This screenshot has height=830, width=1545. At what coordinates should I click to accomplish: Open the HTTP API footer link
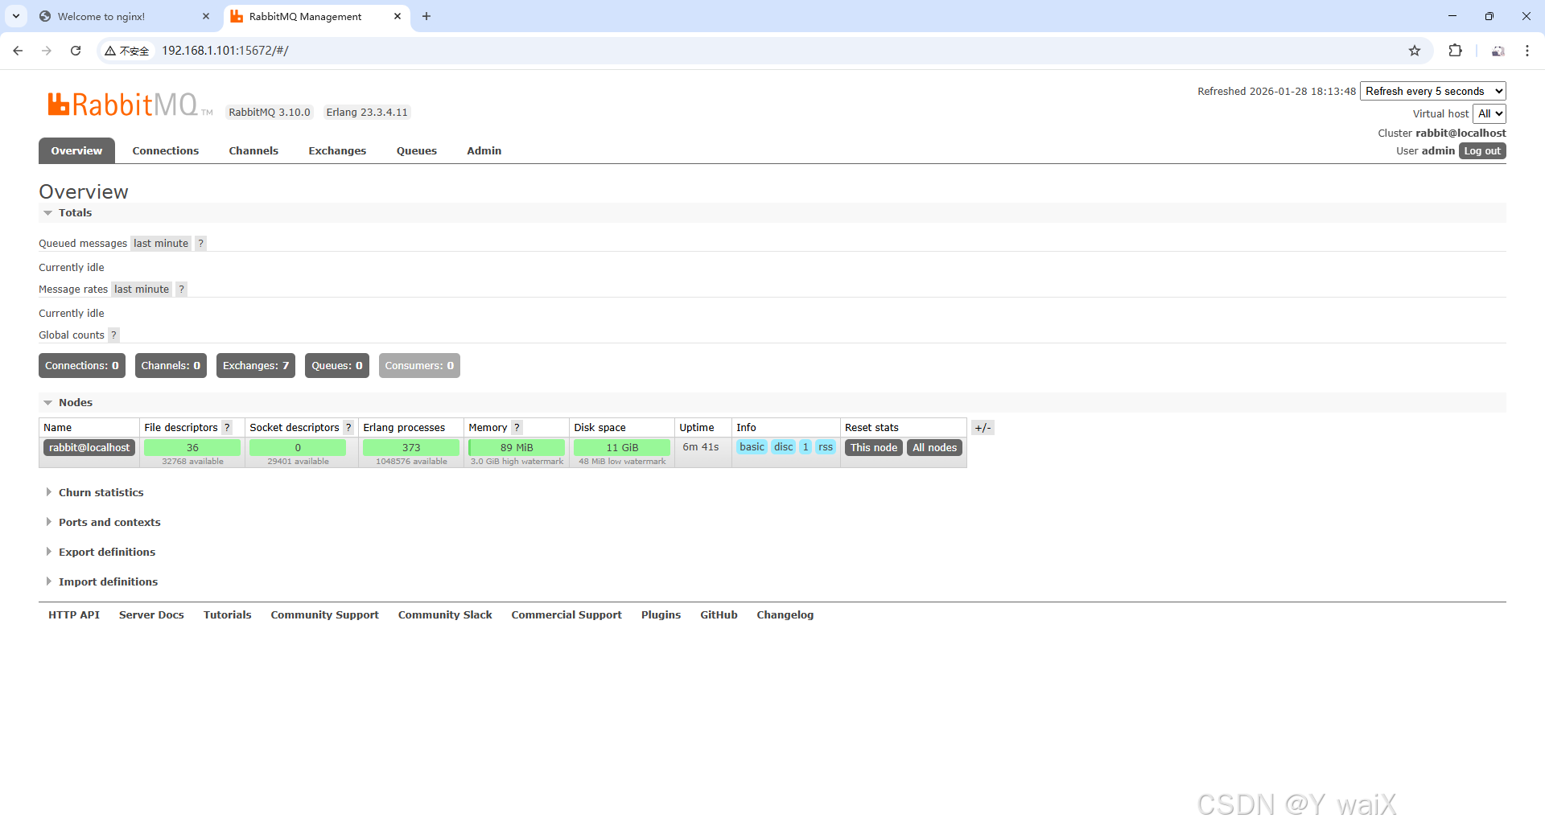[74, 615]
